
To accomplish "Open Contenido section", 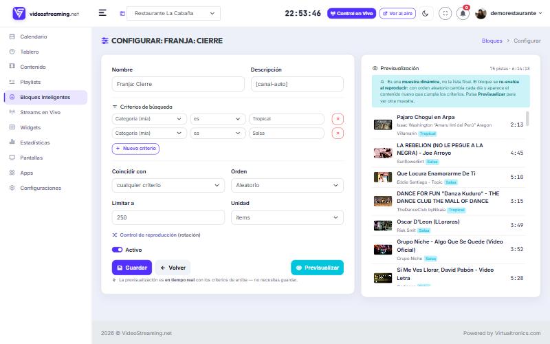I will (x=33, y=67).
